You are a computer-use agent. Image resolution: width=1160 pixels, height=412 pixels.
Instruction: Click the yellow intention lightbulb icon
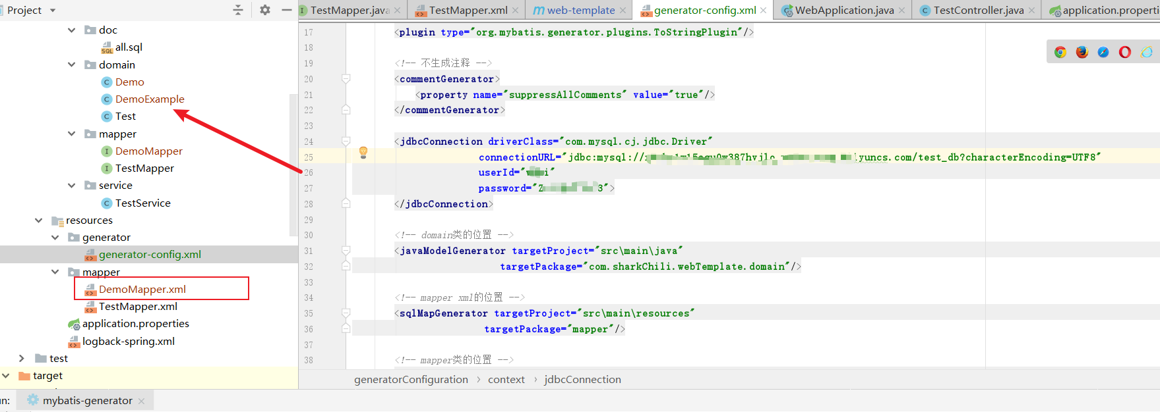[363, 153]
